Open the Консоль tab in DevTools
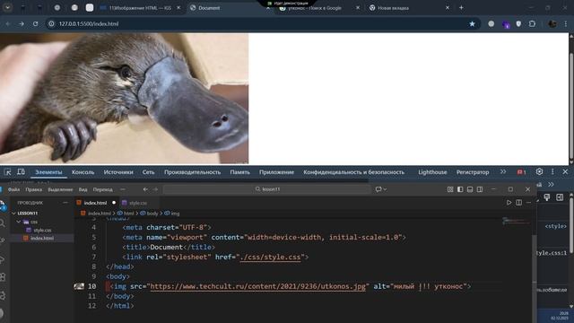This screenshot has height=323, width=574. [x=83, y=172]
